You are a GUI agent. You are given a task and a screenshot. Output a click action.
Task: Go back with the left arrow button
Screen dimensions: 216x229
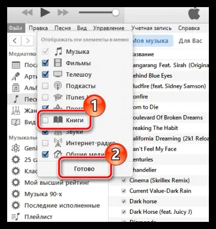(x=15, y=41)
